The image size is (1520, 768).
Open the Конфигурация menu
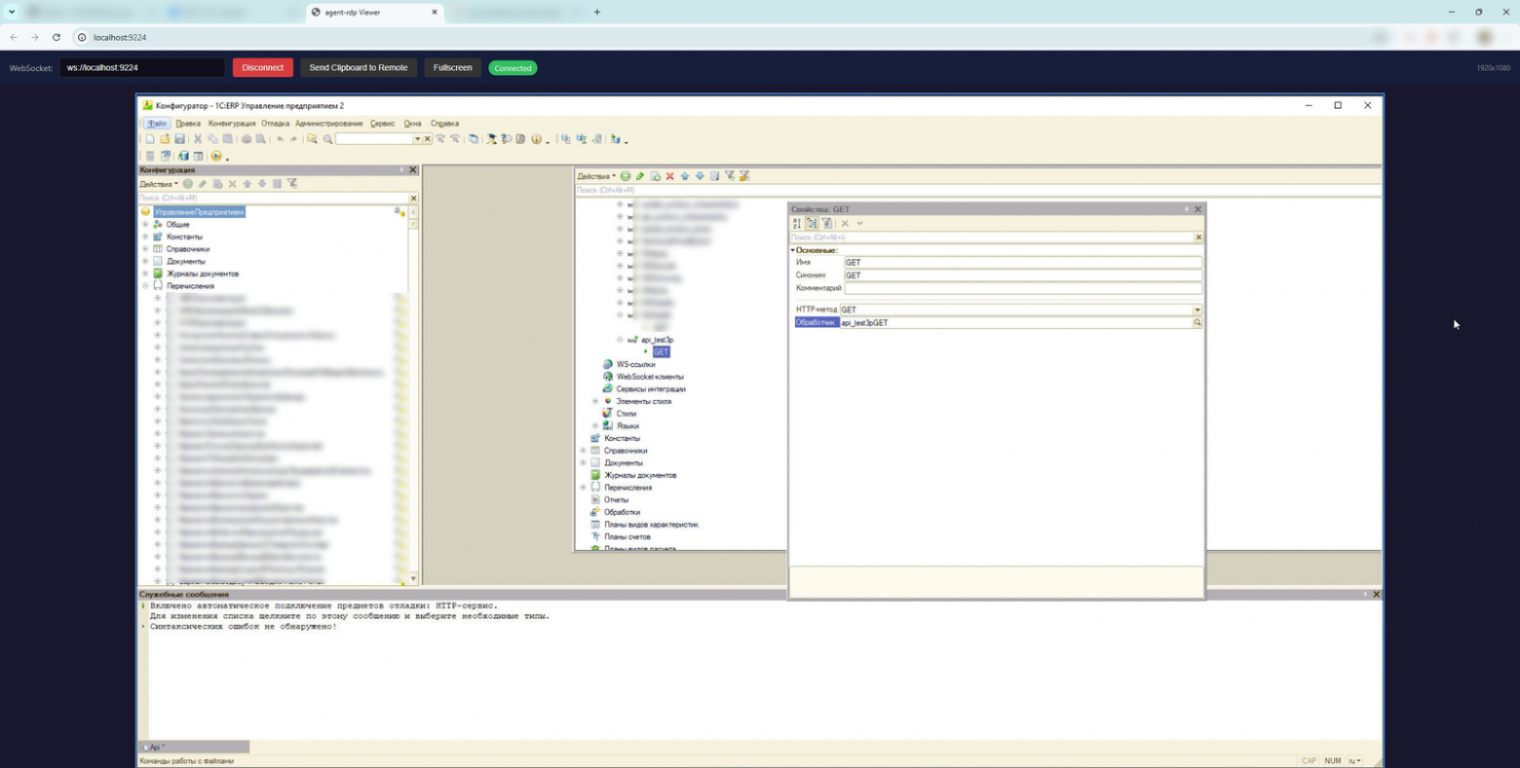tap(232, 124)
